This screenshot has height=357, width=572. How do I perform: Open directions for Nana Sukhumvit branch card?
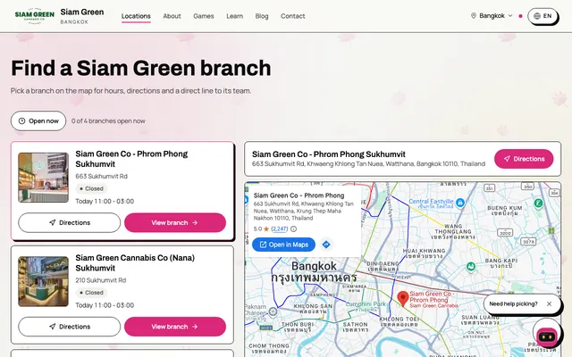[x=70, y=327]
